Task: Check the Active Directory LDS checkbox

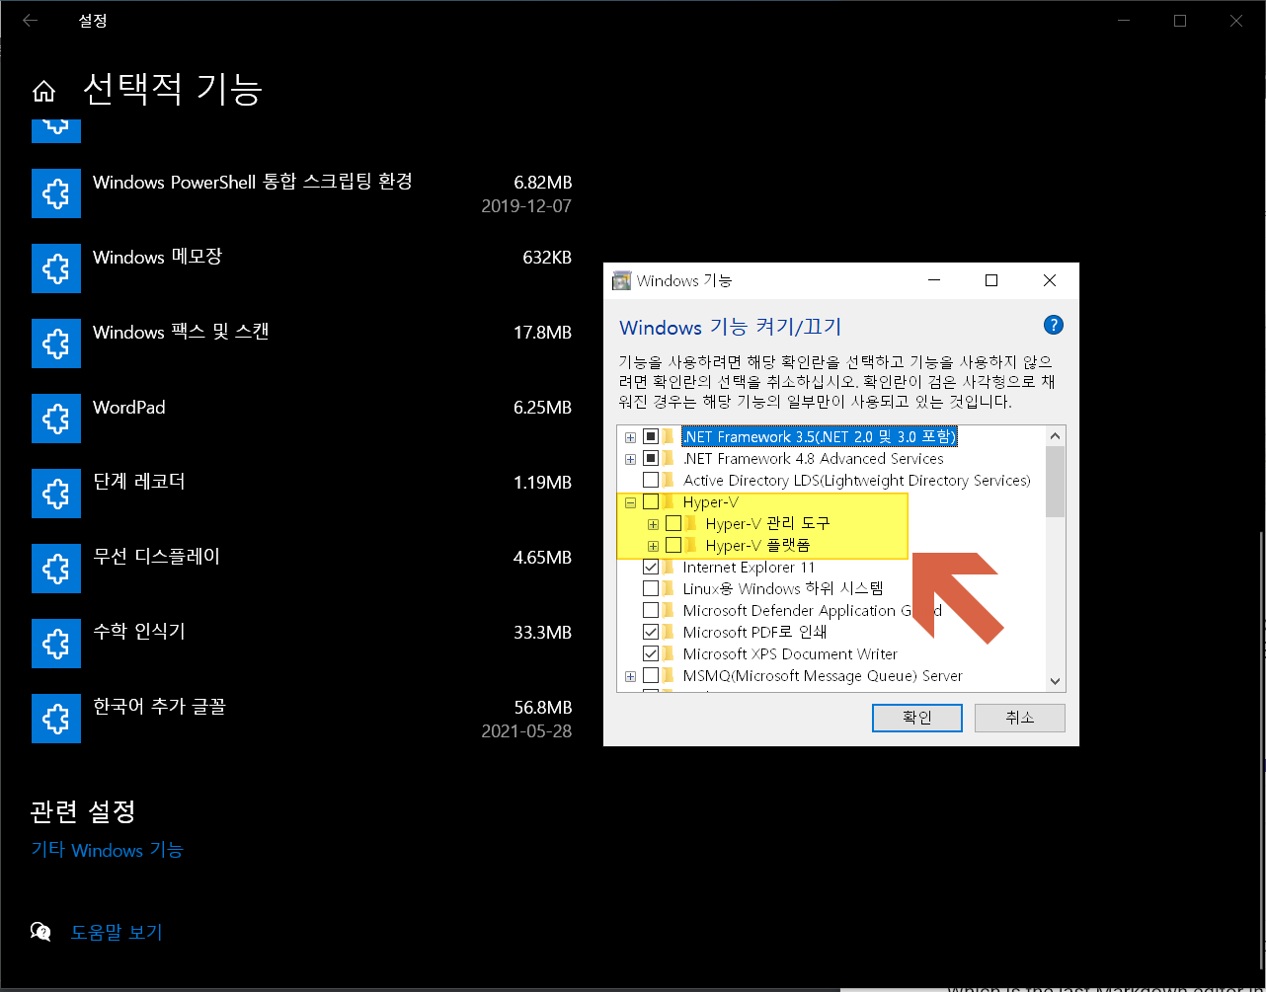Action: click(651, 480)
